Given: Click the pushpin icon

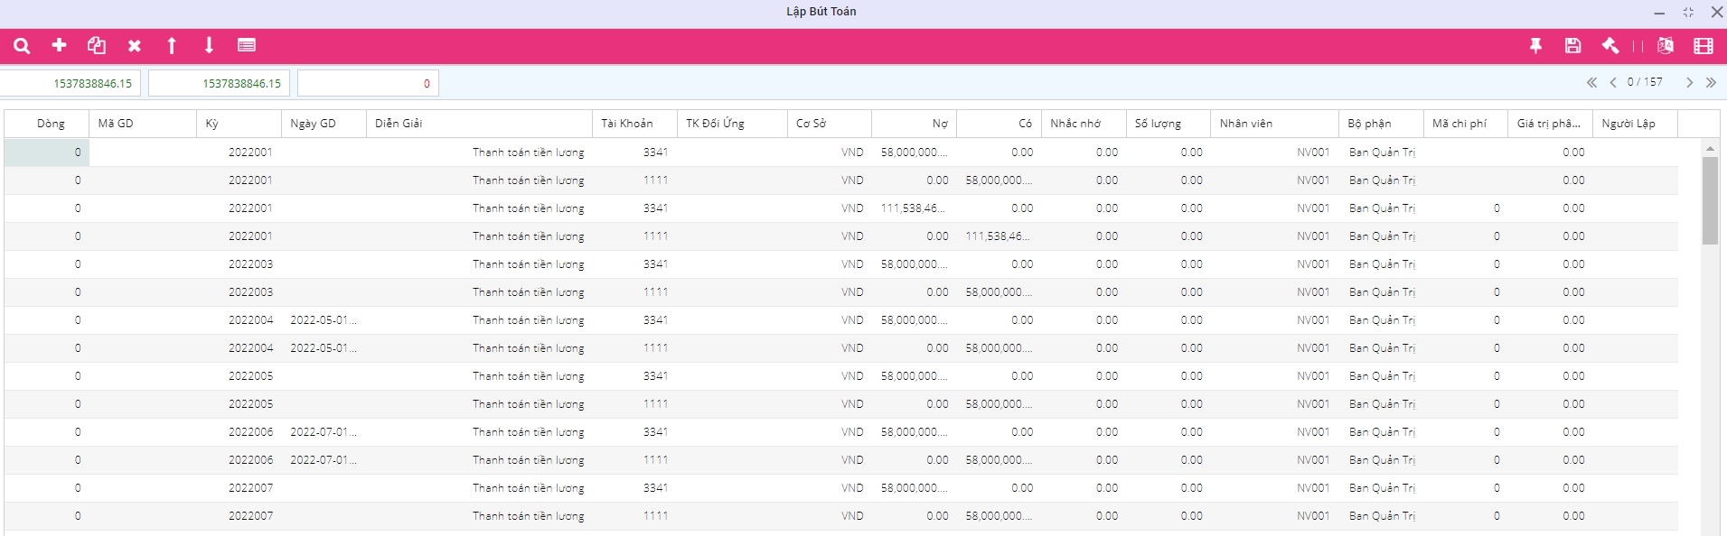Looking at the screenshot, I should tap(1535, 46).
